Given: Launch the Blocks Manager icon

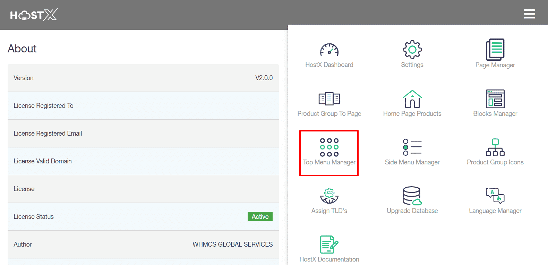Looking at the screenshot, I should point(495,99).
